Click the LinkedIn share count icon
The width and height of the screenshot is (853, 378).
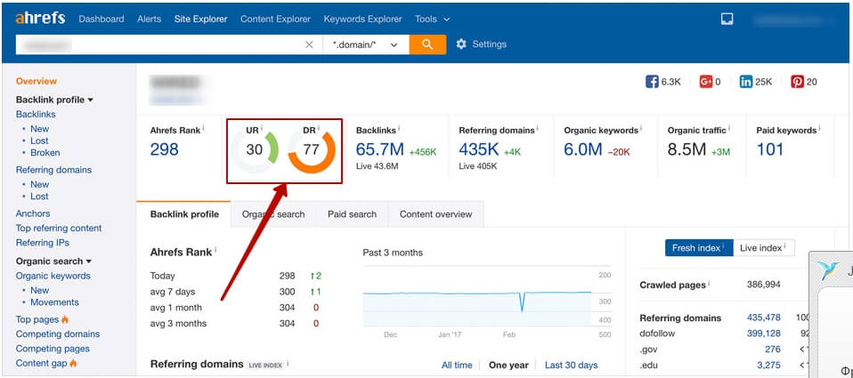pos(746,82)
